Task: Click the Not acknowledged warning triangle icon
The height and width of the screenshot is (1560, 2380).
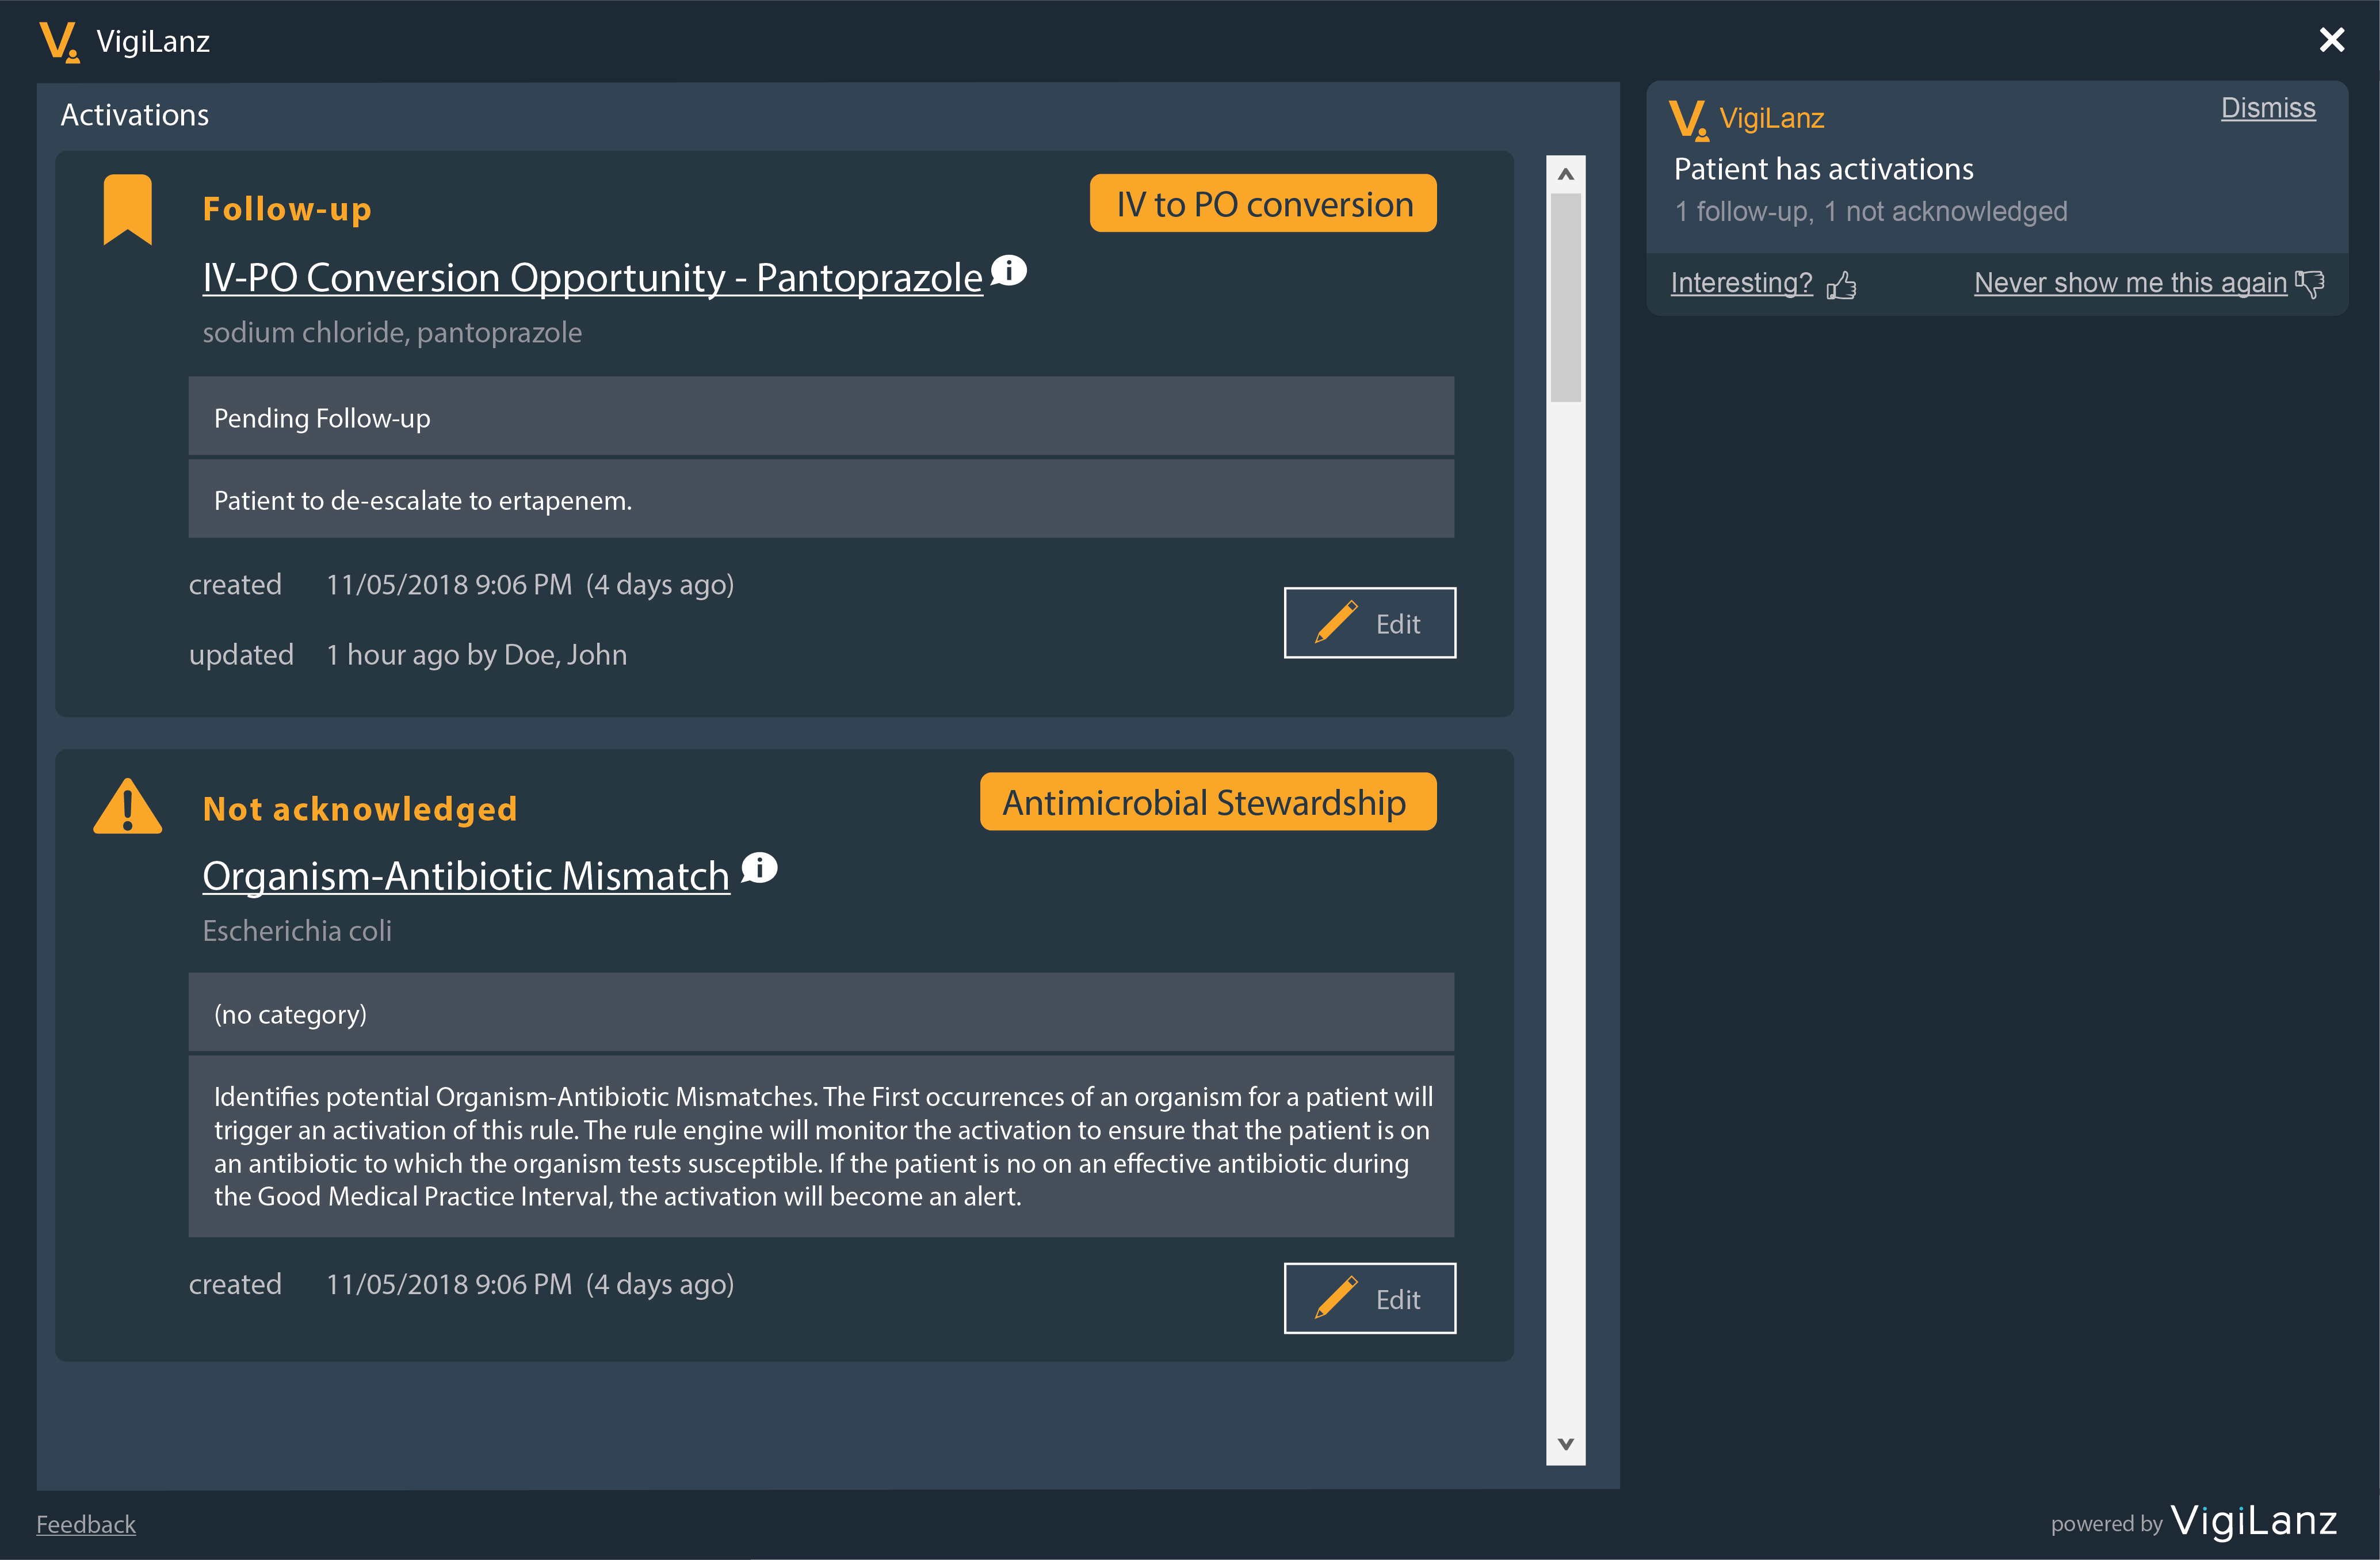Action: 127,806
